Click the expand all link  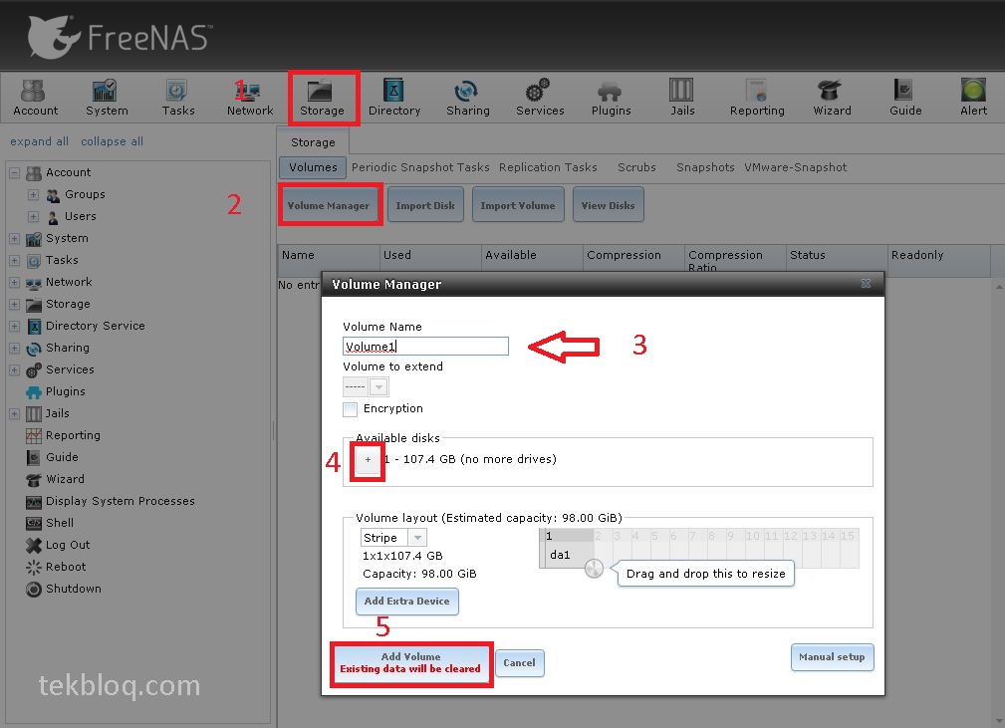pos(39,141)
